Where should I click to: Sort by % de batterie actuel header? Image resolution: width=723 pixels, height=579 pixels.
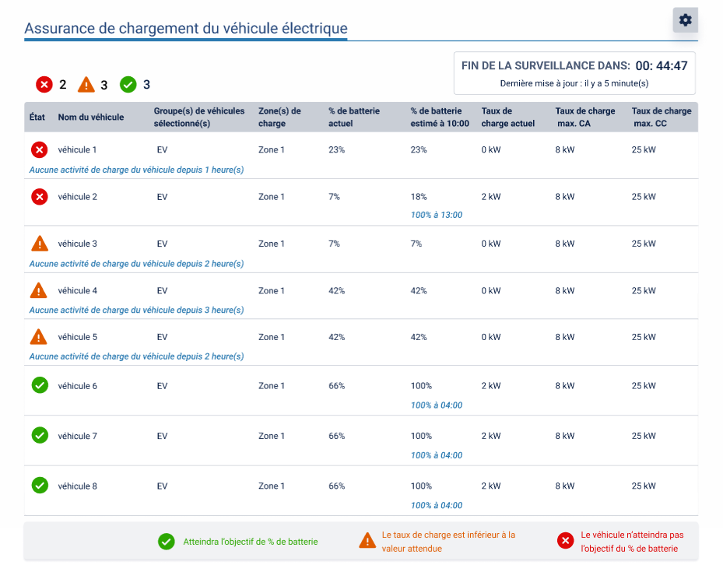pyautogui.click(x=354, y=118)
